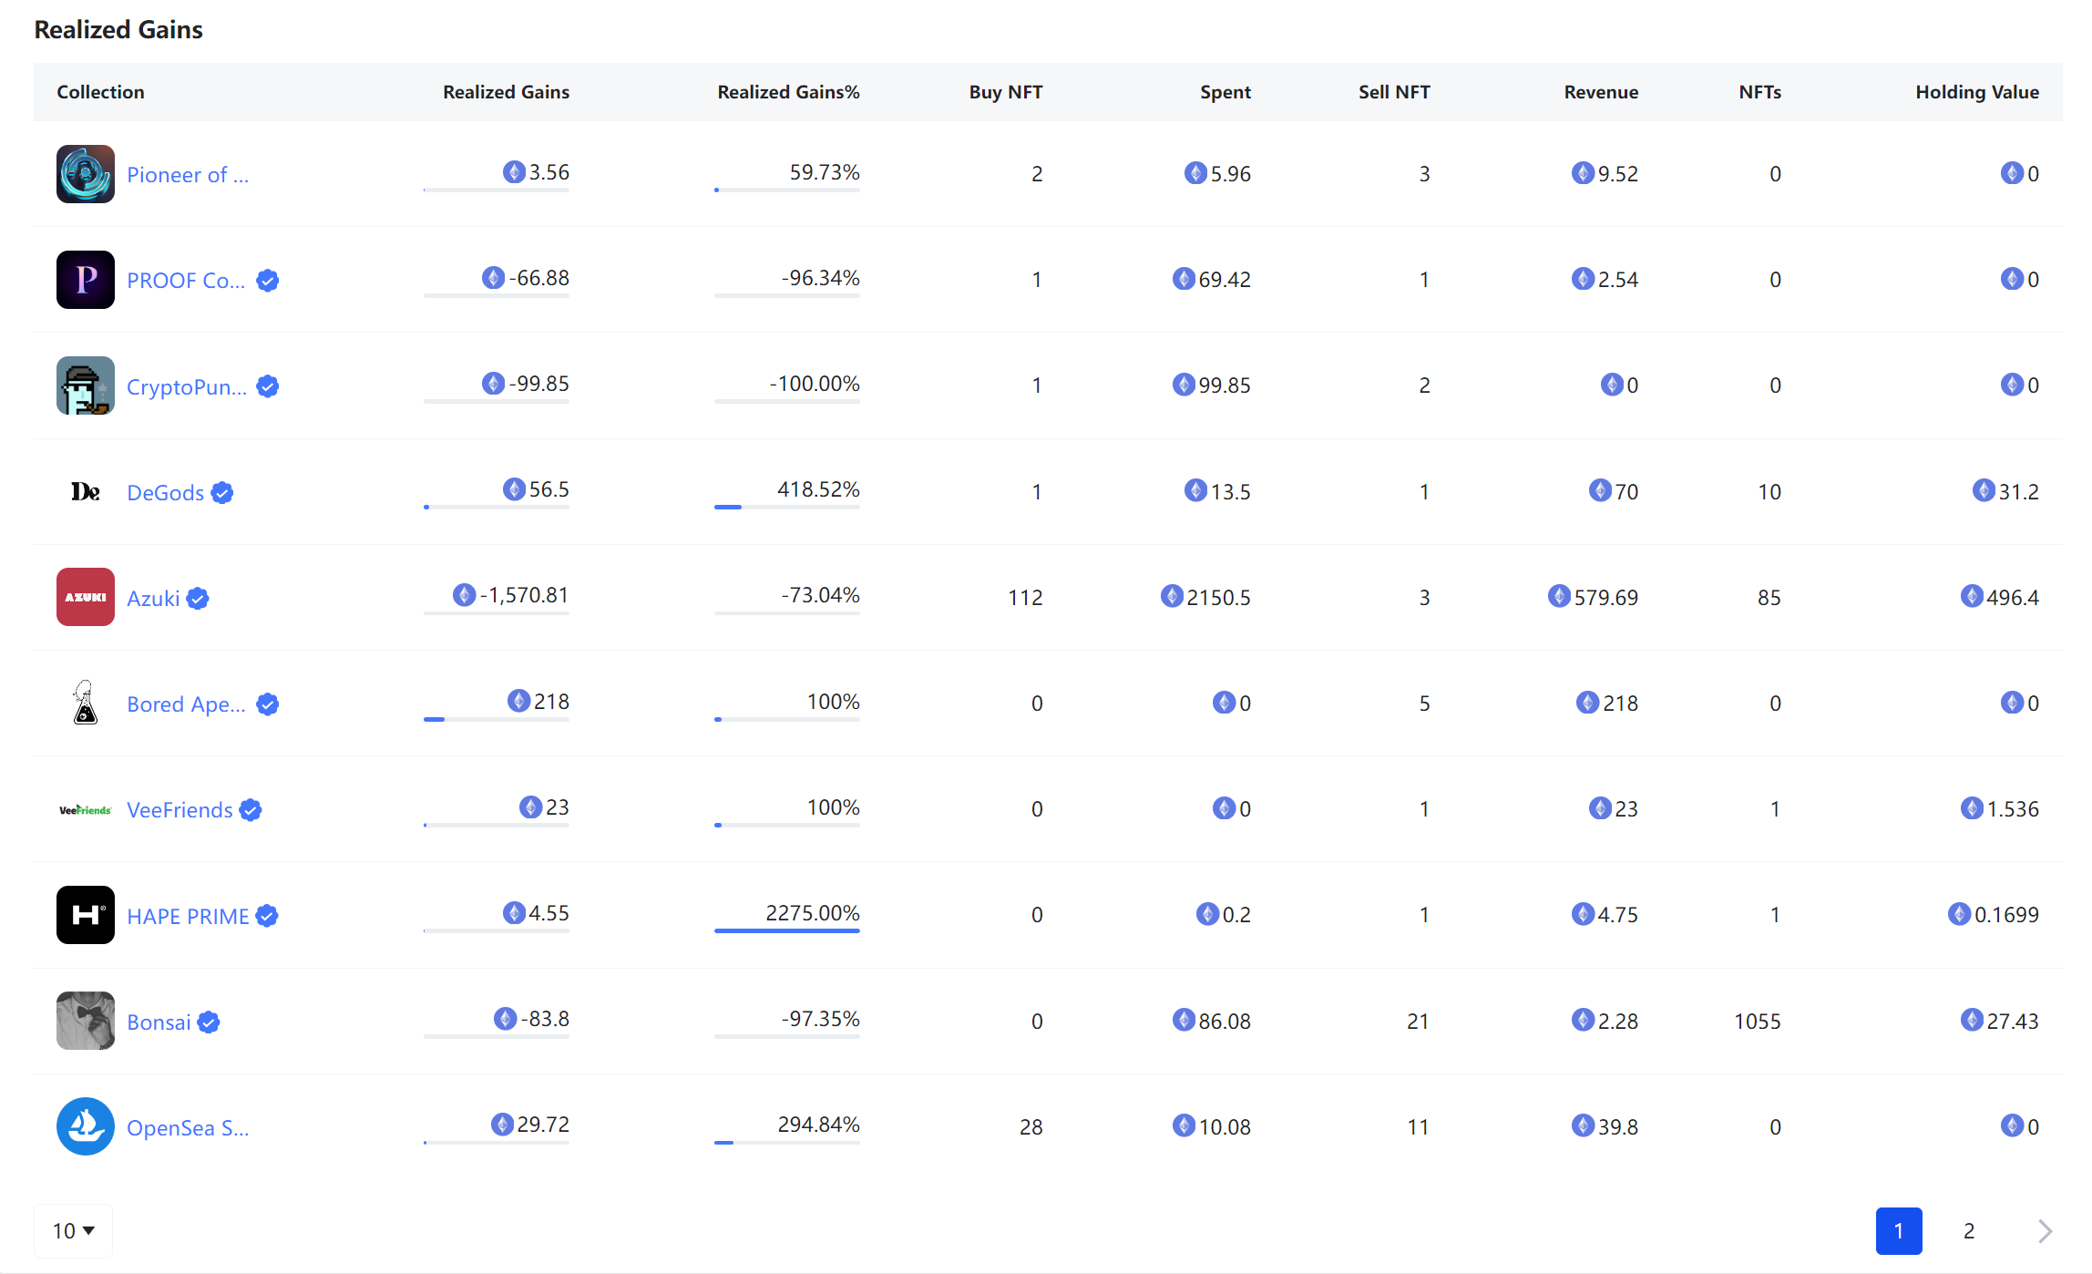Open the DeGods collection link
Image resolution: width=2092 pixels, height=1274 pixels.
click(x=165, y=493)
